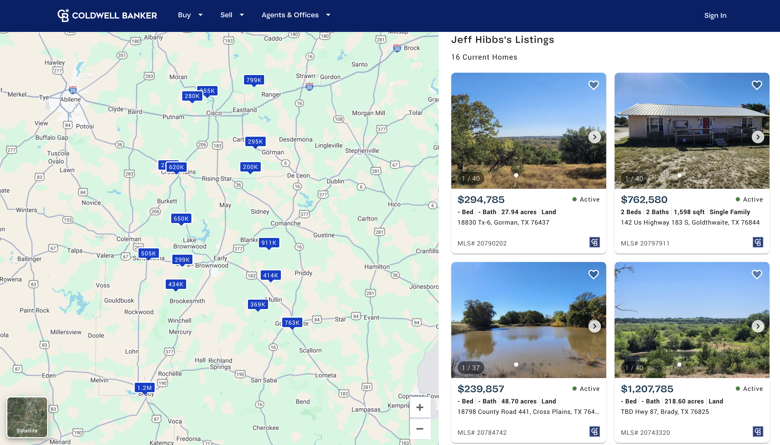Viewport: 780px width, 445px height.
Task: Show next photo of Cross Plains listing
Action: tap(594, 326)
